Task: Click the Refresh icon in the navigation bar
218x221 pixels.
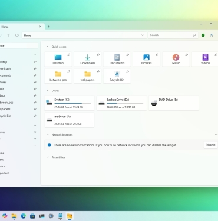Action: 17,35
